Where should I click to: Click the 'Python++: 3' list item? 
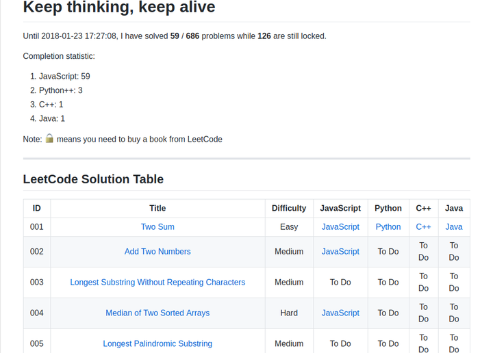click(x=61, y=90)
